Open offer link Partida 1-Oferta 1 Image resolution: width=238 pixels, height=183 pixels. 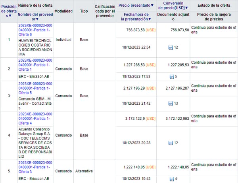click(x=35, y=65)
